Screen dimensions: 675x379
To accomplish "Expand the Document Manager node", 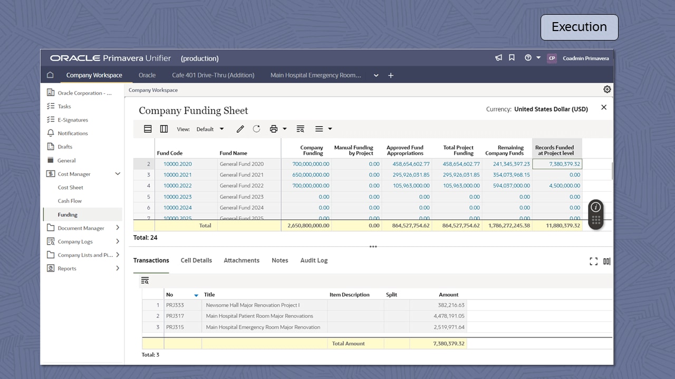I will tap(118, 228).
